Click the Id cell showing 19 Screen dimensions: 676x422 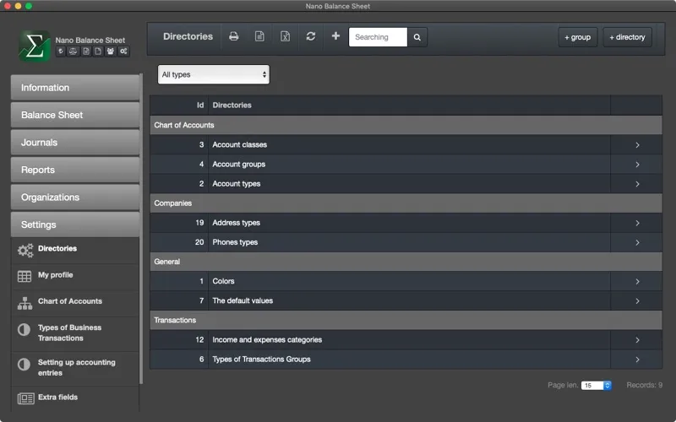tap(179, 223)
